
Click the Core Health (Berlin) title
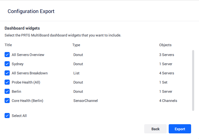pos(28,101)
